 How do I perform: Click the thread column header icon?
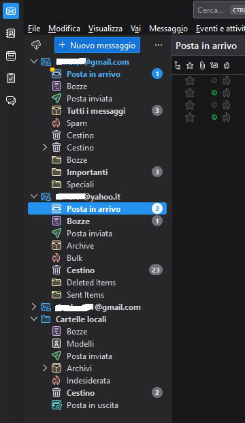(x=178, y=65)
